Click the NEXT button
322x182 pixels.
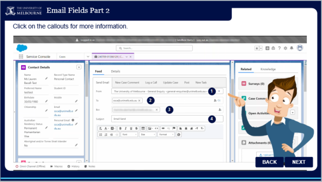click(x=298, y=162)
